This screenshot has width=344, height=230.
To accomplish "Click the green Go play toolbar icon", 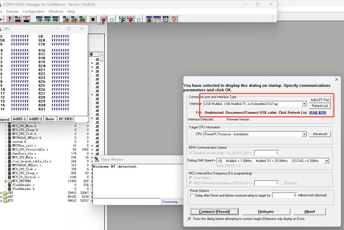I will tap(122, 19).
